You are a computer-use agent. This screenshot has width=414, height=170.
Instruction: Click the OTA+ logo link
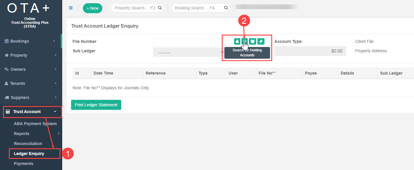pos(29,9)
